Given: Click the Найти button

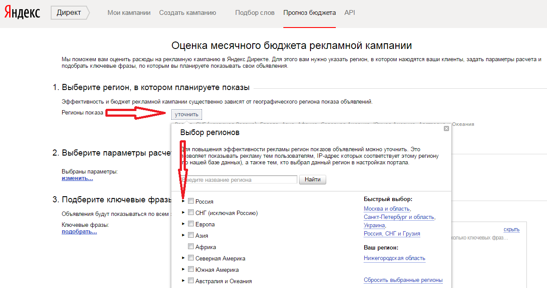Looking at the screenshot, I should [313, 180].
